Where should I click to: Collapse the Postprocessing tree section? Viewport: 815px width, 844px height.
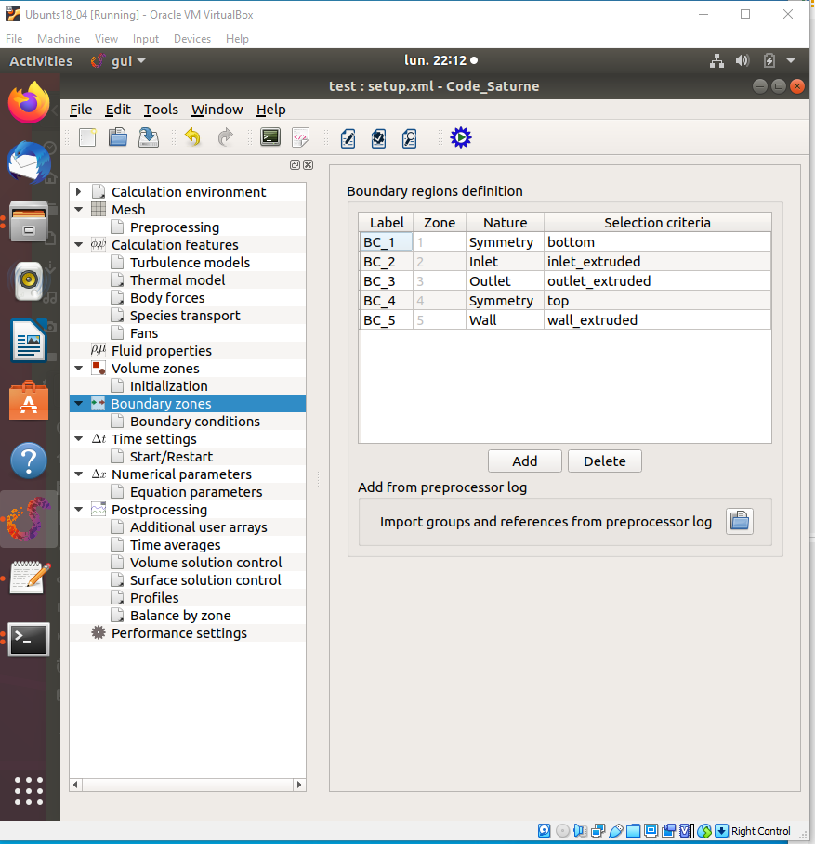(79, 510)
